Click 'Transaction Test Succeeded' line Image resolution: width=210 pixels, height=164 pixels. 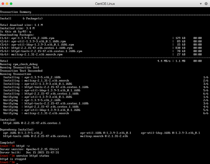point(21,71)
